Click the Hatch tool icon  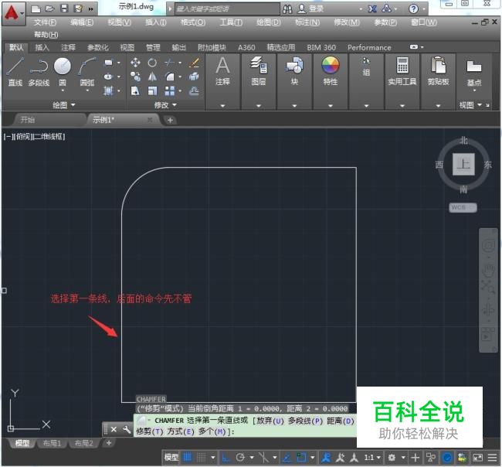pyautogui.click(x=109, y=90)
